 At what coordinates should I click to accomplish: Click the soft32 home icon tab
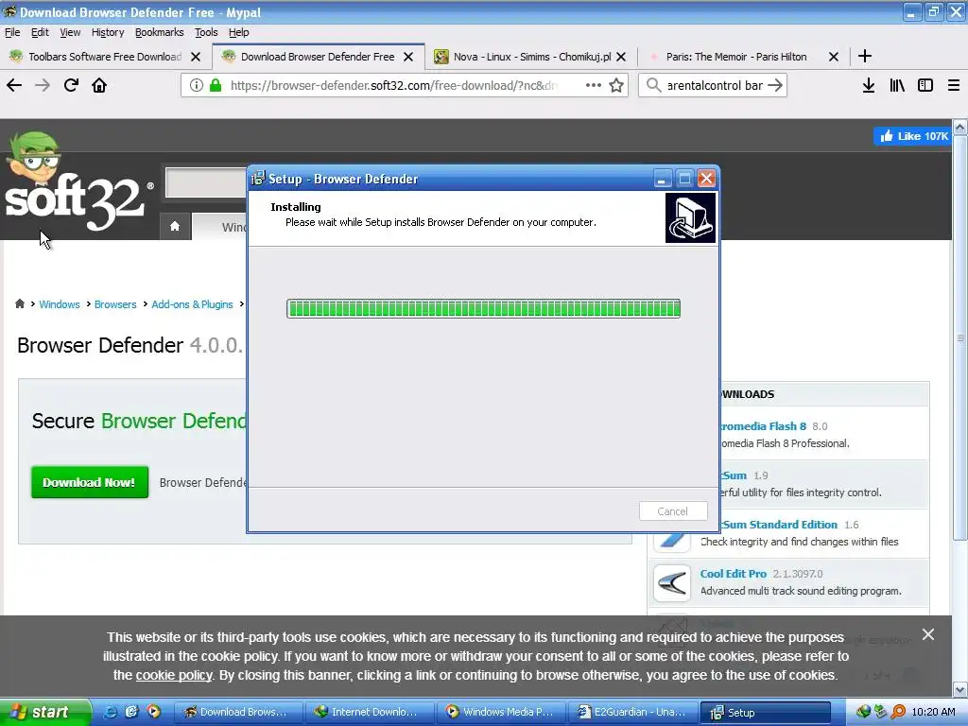(x=175, y=226)
